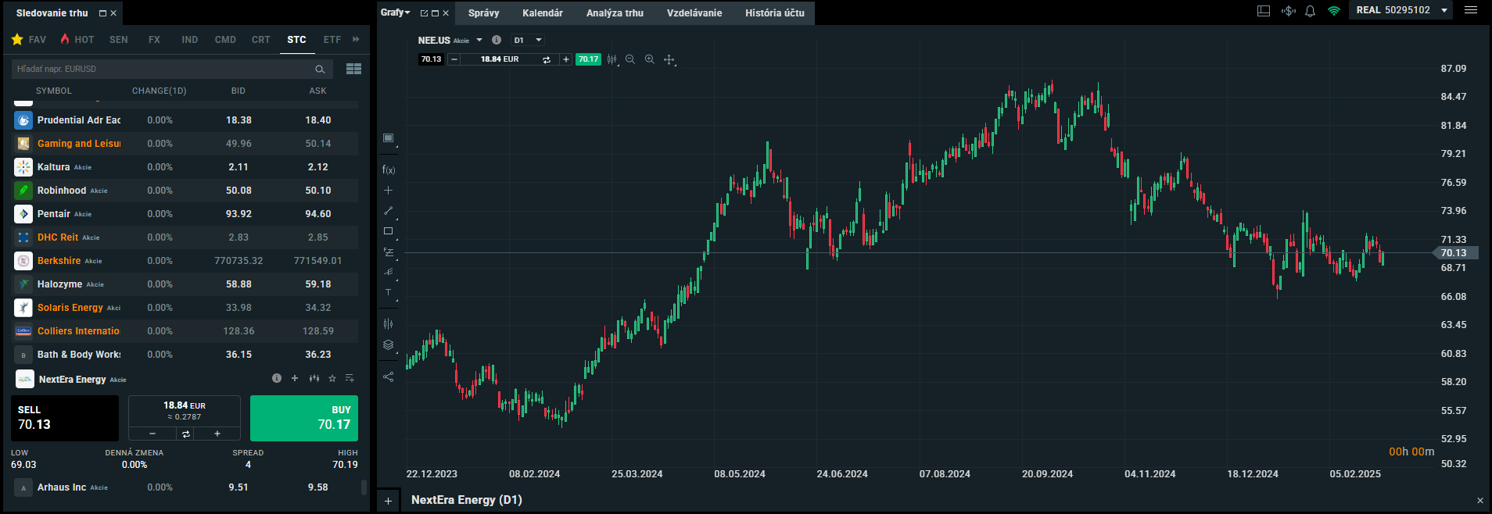Zoom out on the chart with the magnifier
This screenshot has height=514, width=1492.
coord(630,59)
